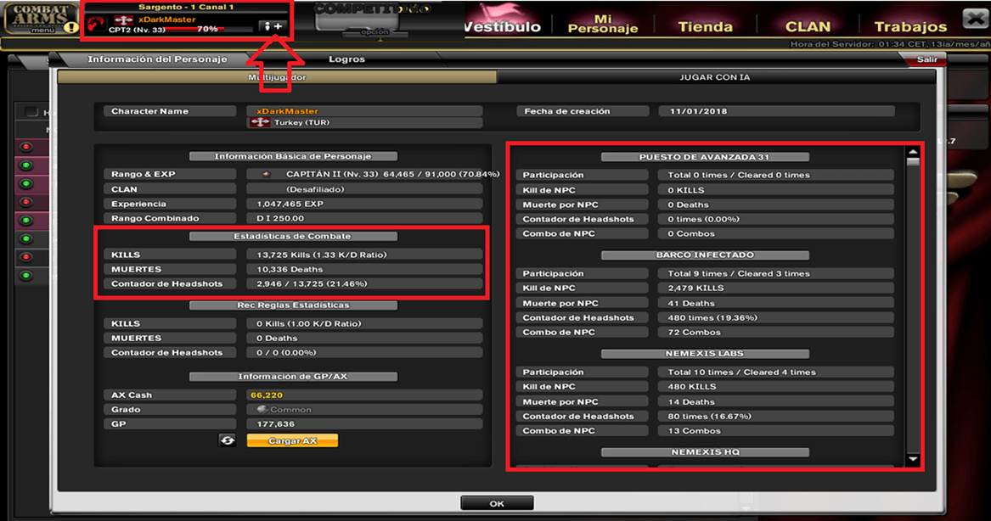Screen dimensions: 991x521
Task: Click the scrollbar up arrow in stats panel
Action: [x=913, y=152]
